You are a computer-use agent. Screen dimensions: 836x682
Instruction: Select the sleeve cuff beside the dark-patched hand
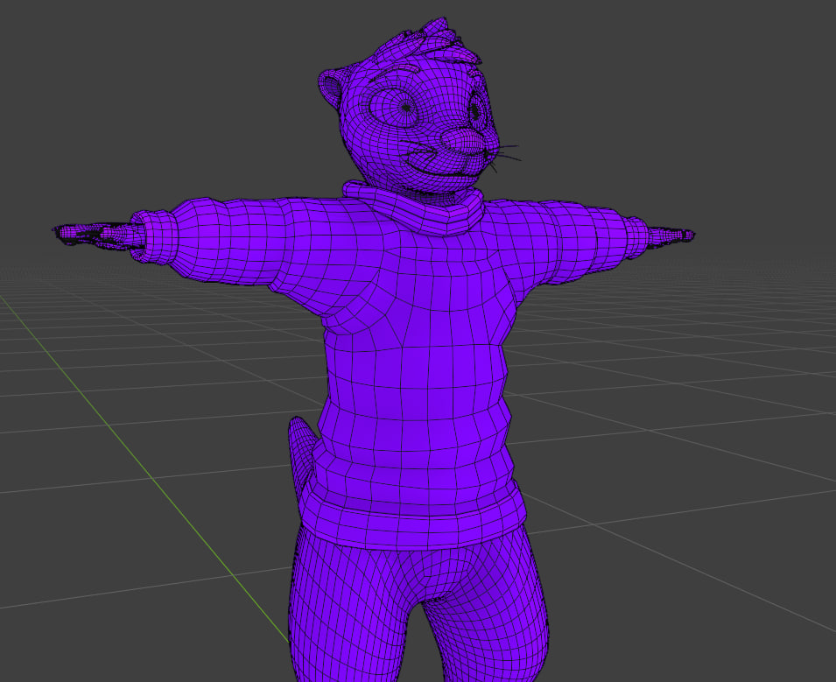pyautogui.click(x=153, y=237)
